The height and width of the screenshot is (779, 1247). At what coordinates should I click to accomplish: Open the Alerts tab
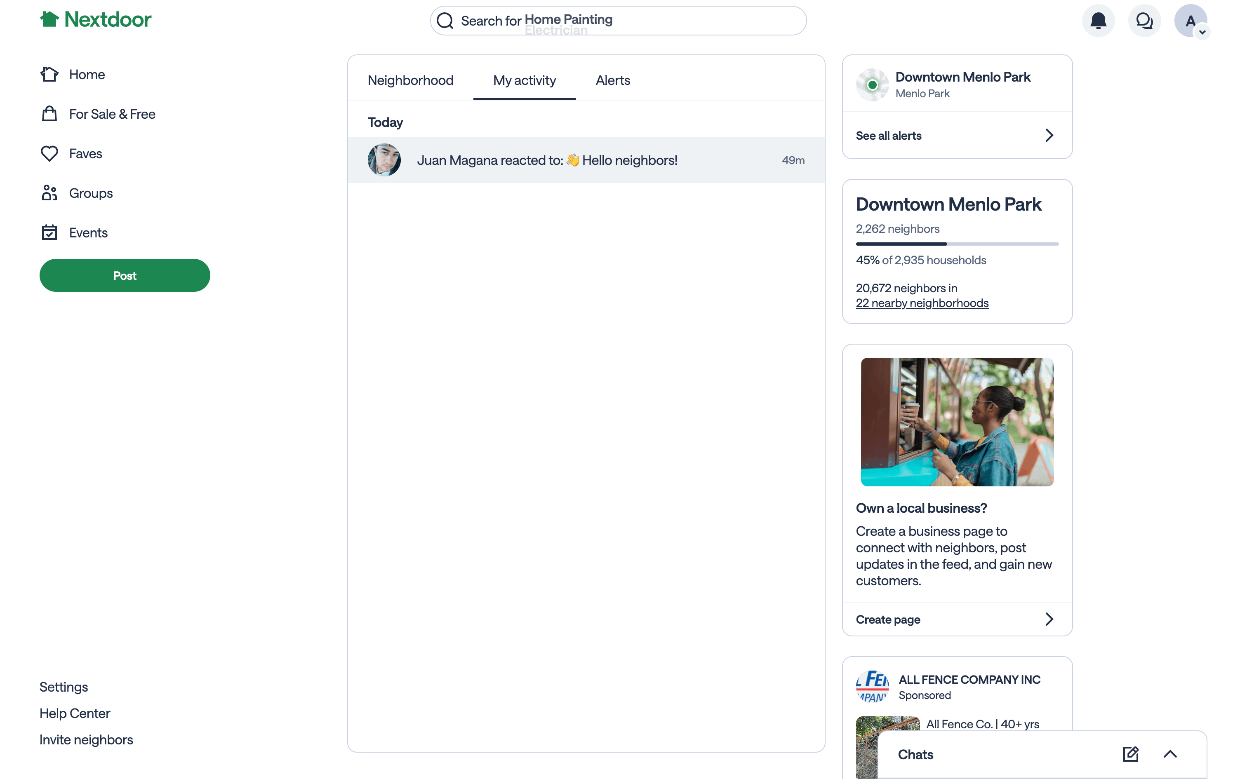coord(612,80)
